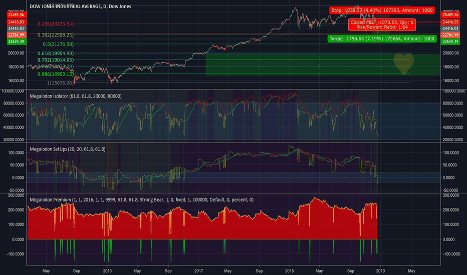The height and width of the screenshot is (275, 467).
Task: Select the 0.702(19014.05) Fibonacci level label
Action: click(56, 60)
